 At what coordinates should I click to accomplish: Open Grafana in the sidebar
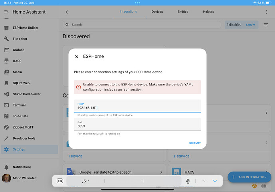(18, 50)
